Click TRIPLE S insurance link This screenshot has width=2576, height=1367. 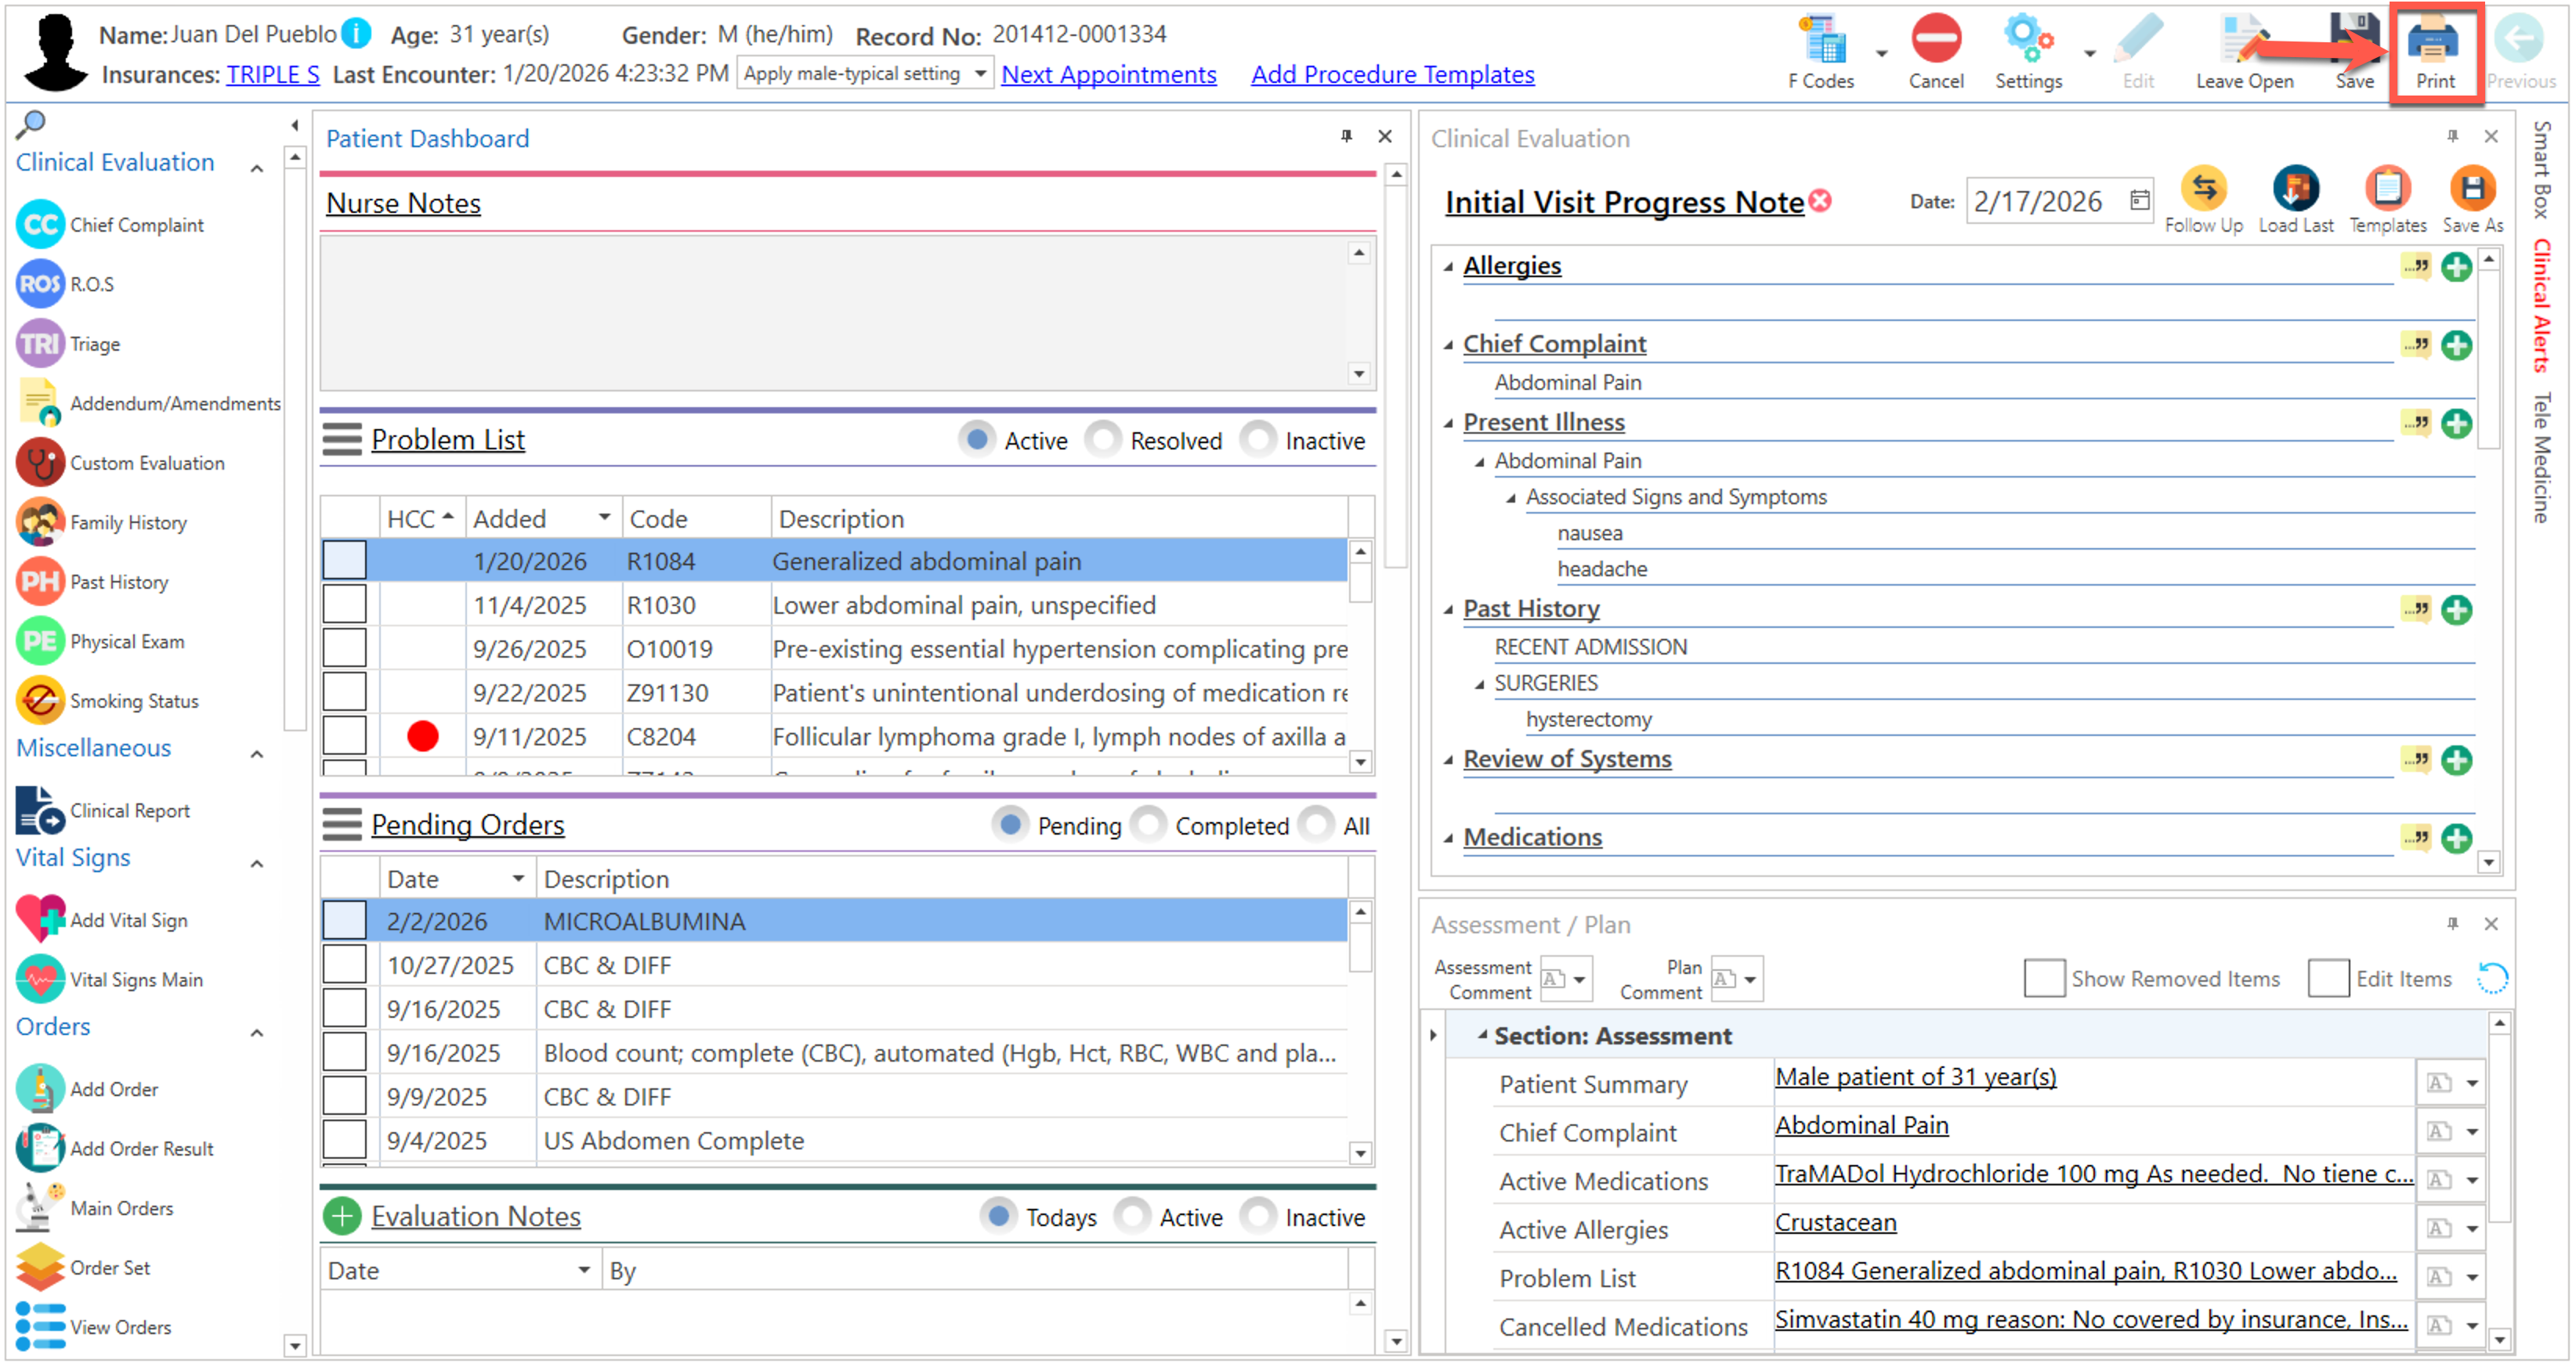(x=272, y=75)
